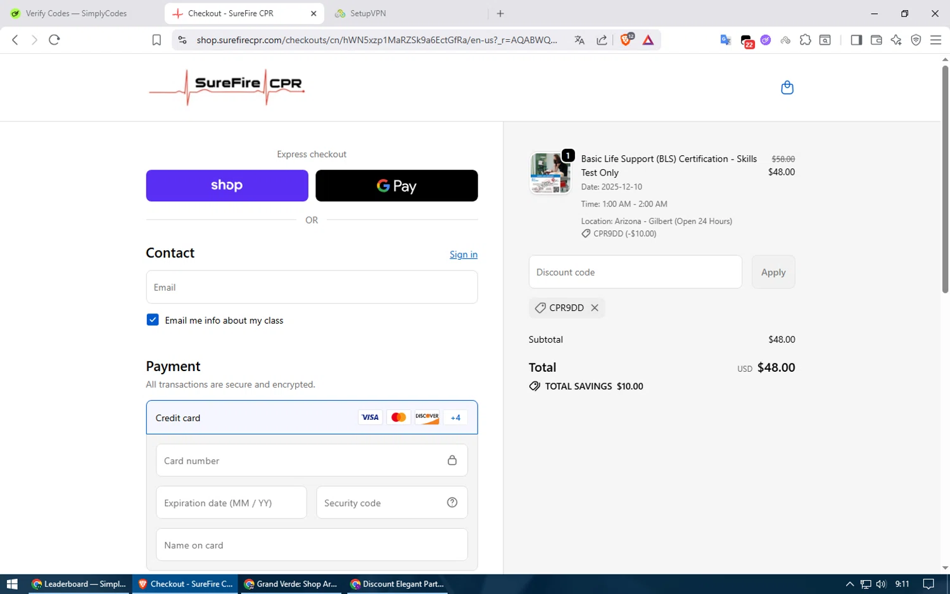Click the browser back arrow
The width and height of the screenshot is (950, 594).
pyautogui.click(x=15, y=40)
